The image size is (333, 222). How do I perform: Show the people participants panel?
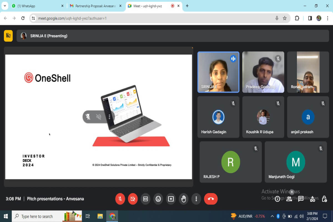289,199
